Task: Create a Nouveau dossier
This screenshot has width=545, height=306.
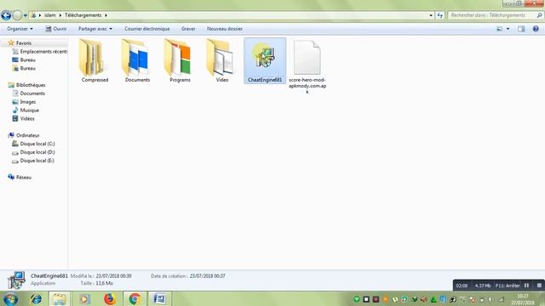Action: pyautogui.click(x=225, y=29)
